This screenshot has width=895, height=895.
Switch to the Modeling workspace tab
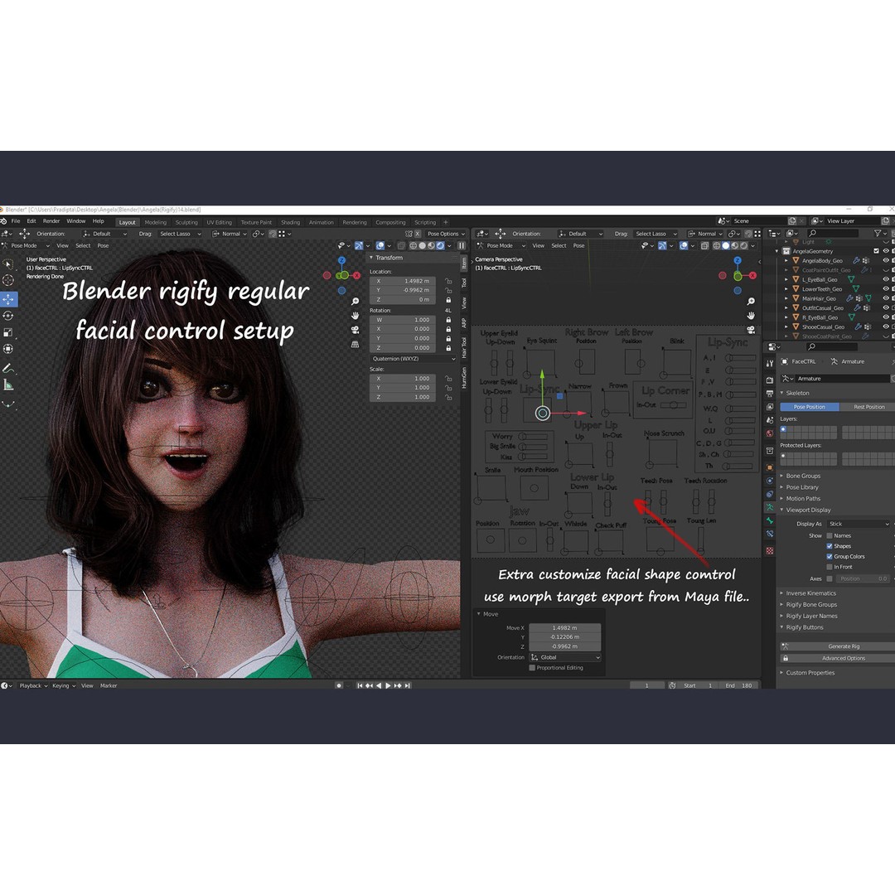[155, 223]
